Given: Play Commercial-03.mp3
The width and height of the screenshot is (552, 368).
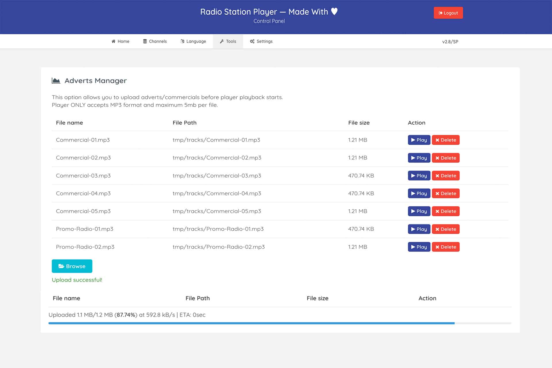Looking at the screenshot, I should (419, 176).
